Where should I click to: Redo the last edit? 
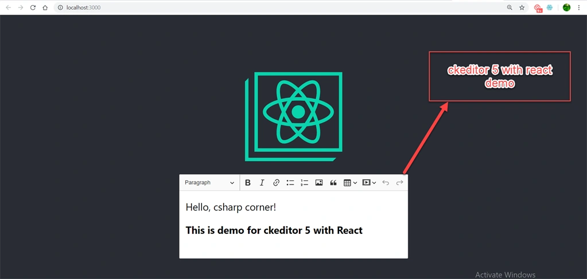point(399,183)
